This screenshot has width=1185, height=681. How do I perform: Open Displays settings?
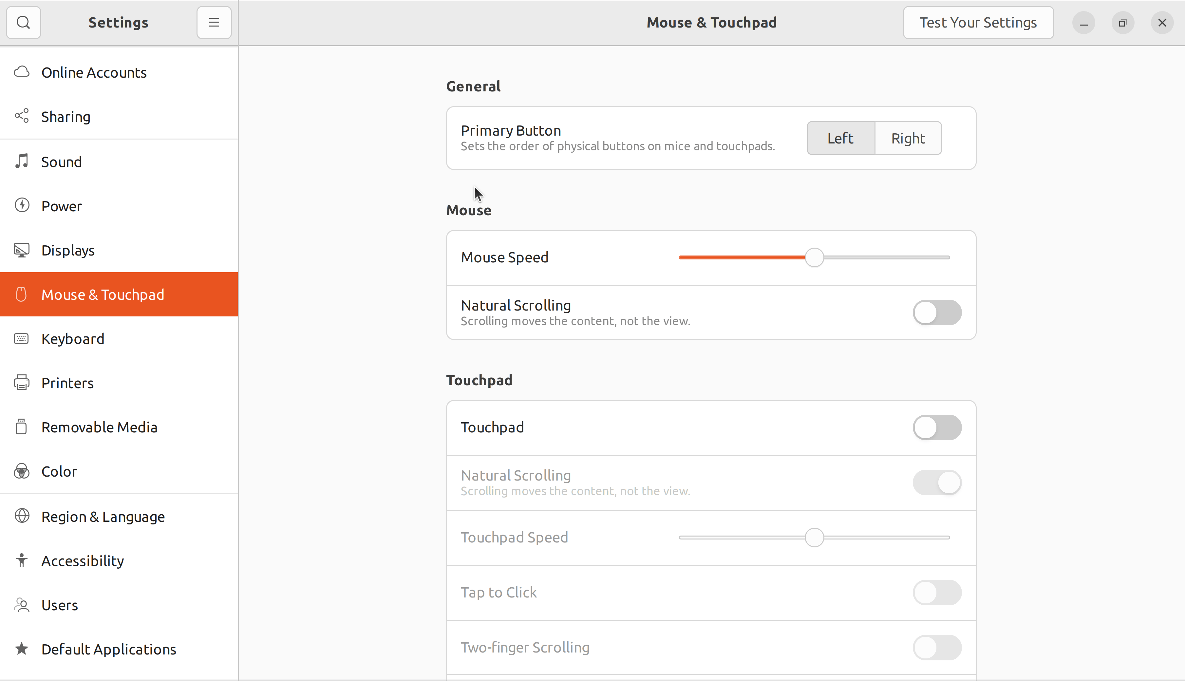(x=67, y=250)
